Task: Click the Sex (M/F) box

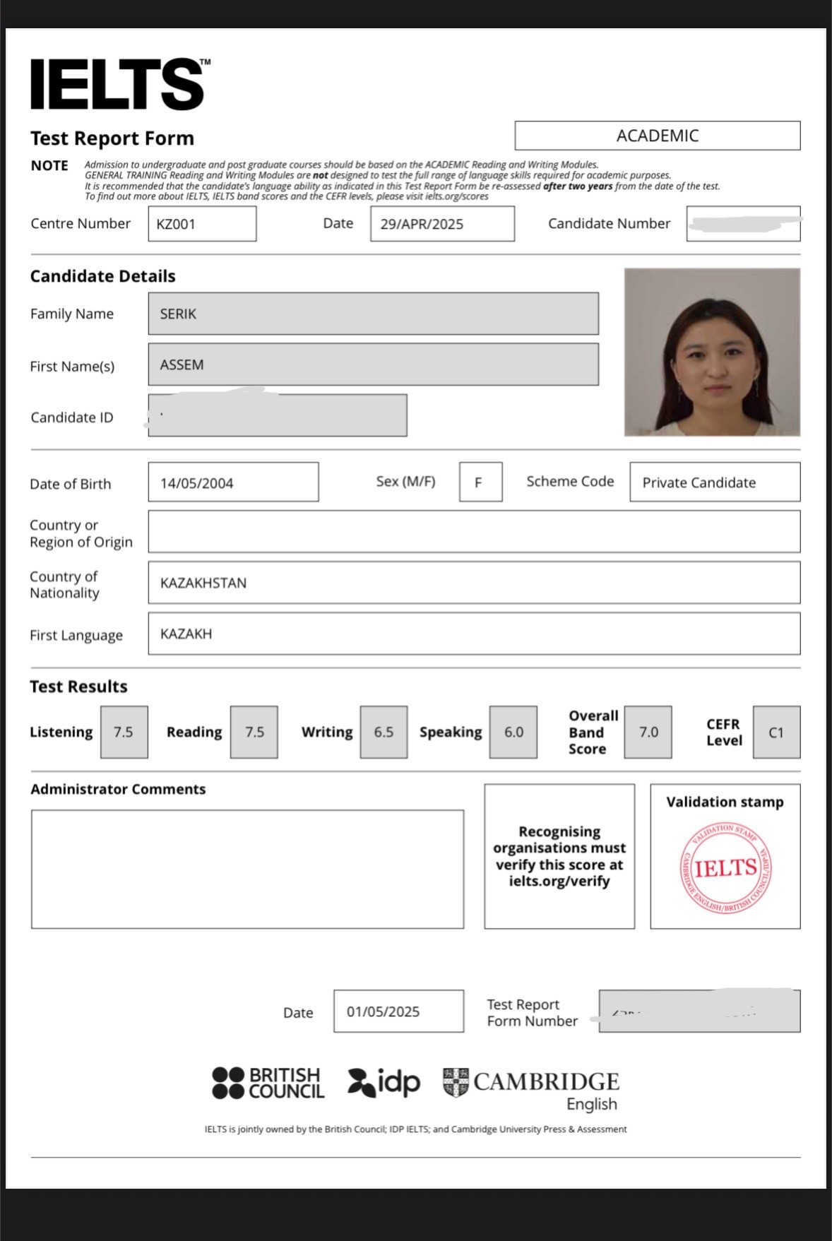Action: click(x=480, y=482)
